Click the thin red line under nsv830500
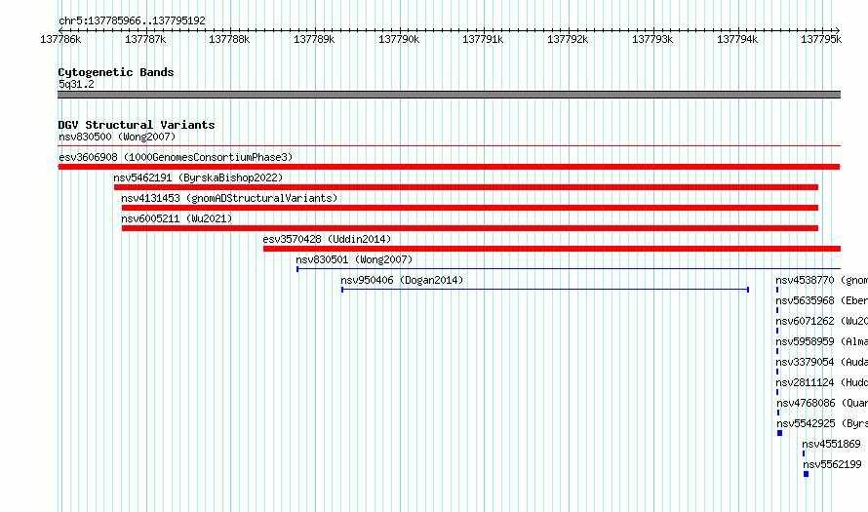The height and width of the screenshot is (512, 868). [x=449, y=146]
